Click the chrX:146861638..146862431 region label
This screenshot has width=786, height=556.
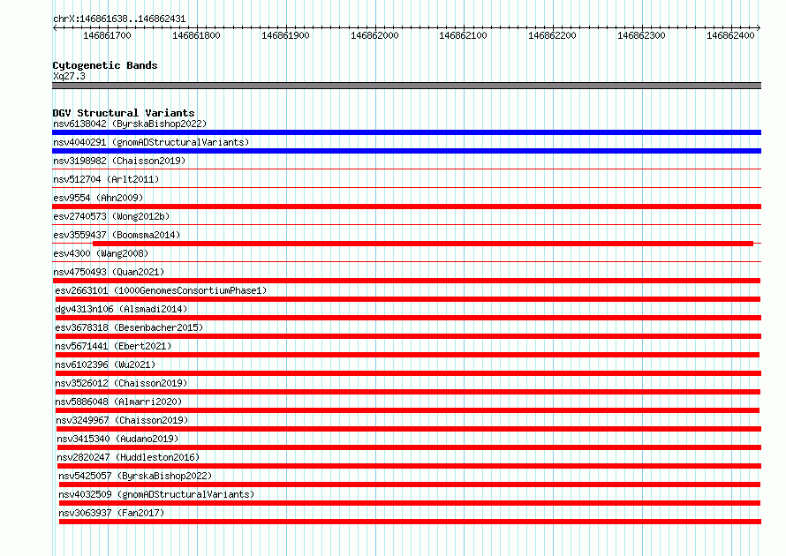click(x=119, y=19)
